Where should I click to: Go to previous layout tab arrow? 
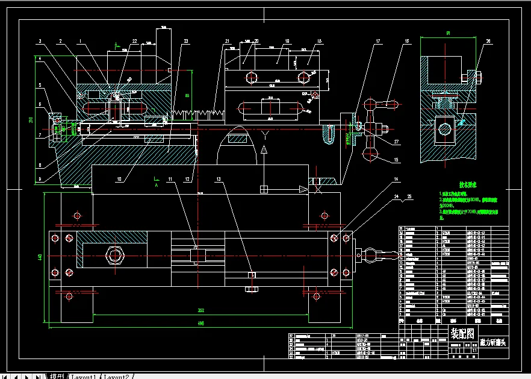tap(16, 376)
